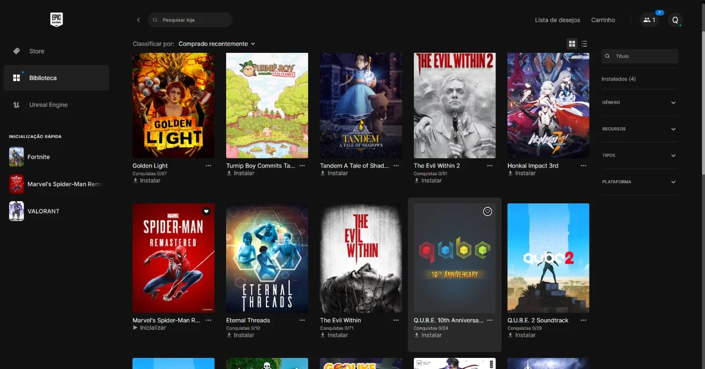Go back using the back arrow
The height and width of the screenshot is (369, 705).
coord(138,20)
